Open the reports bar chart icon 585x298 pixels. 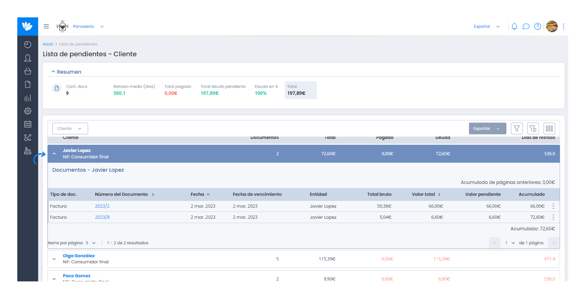(28, 98)
